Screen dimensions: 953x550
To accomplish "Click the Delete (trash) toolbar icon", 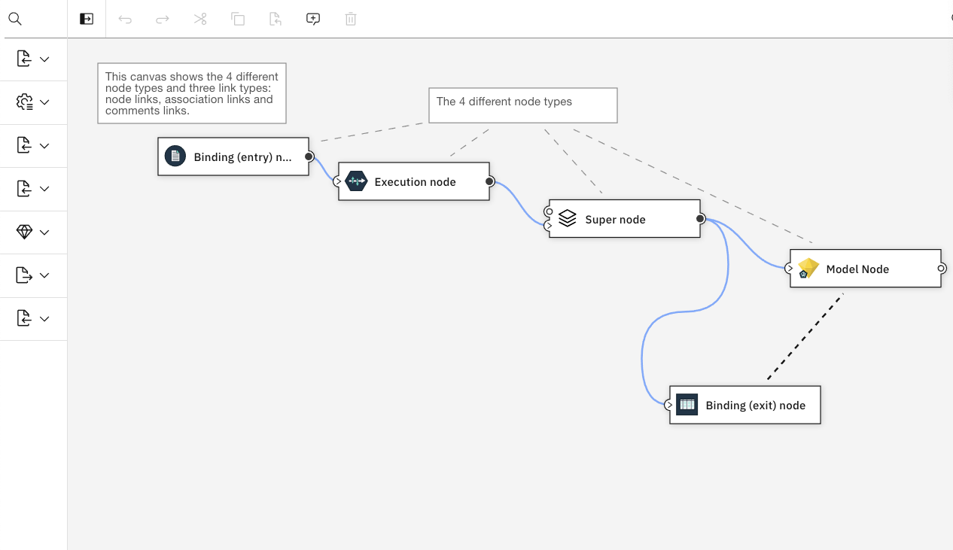I will [x=350, y=19].
